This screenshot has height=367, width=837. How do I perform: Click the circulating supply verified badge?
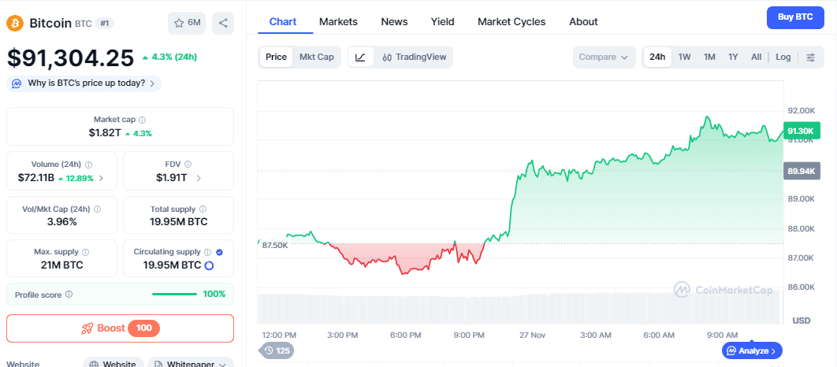(x=219, y=252)
